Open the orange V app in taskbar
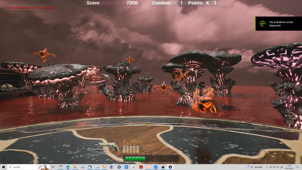 click(105, 167)
